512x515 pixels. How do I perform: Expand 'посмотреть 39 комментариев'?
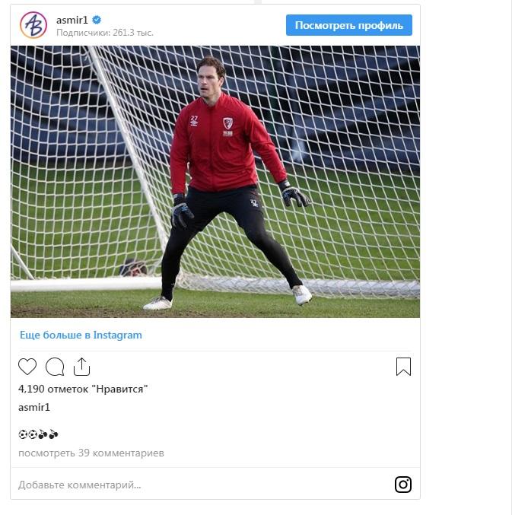coord(91,453)
